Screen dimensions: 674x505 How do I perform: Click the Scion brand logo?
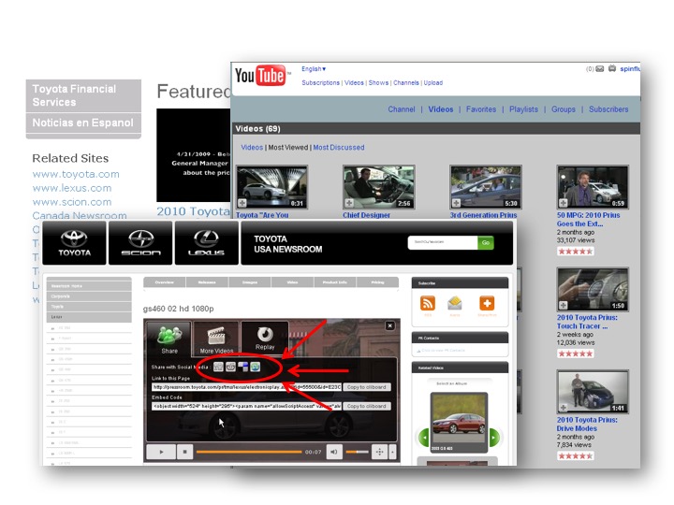tap(141, 241)
